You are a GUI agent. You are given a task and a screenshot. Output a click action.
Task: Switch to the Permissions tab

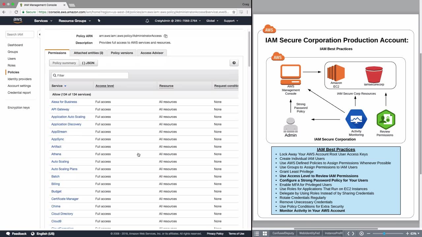(x=57, y=53)
